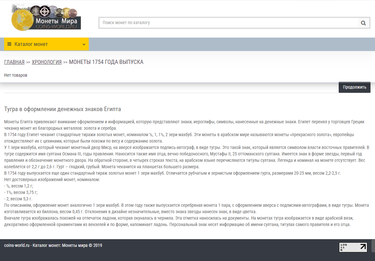Image resolution: width=375 pixels, height=261 pixels.
Task: Open ХРОНОЛОГИЯ breadcrumb link
Action: (47, 62)
